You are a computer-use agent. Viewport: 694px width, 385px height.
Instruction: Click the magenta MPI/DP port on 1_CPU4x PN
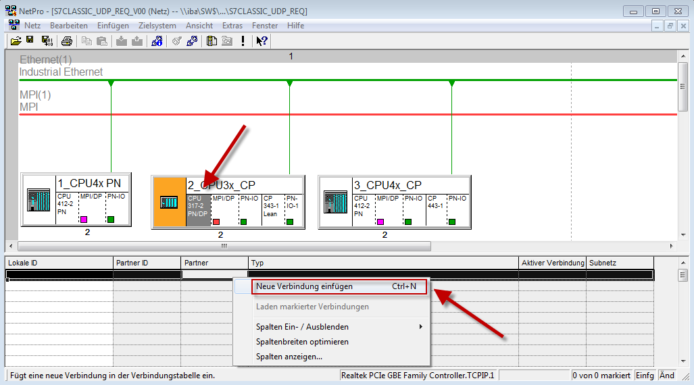(84, 220)
